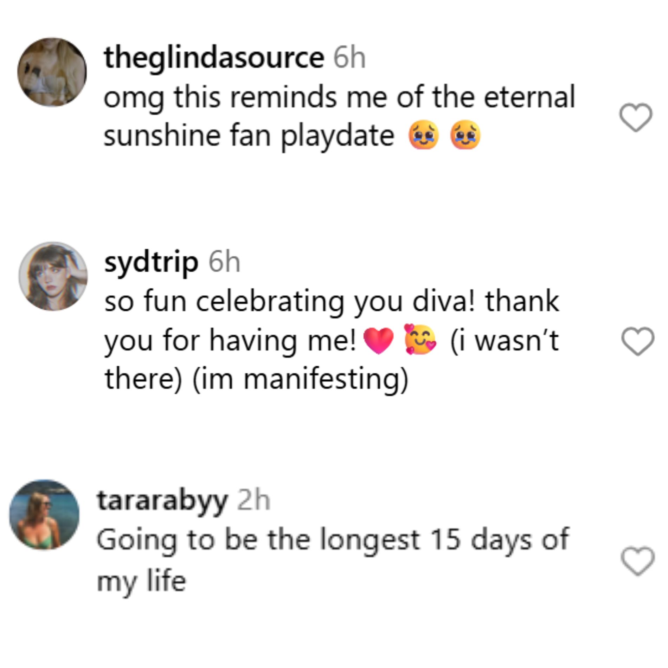The image size is (668, 668).
Task: Open theglindasource profile picture
Action: click(52, 72)
